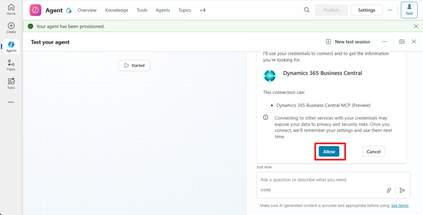Open Flows in the sidebar
This screenshot has width=423, height=215.
[11, 65]
